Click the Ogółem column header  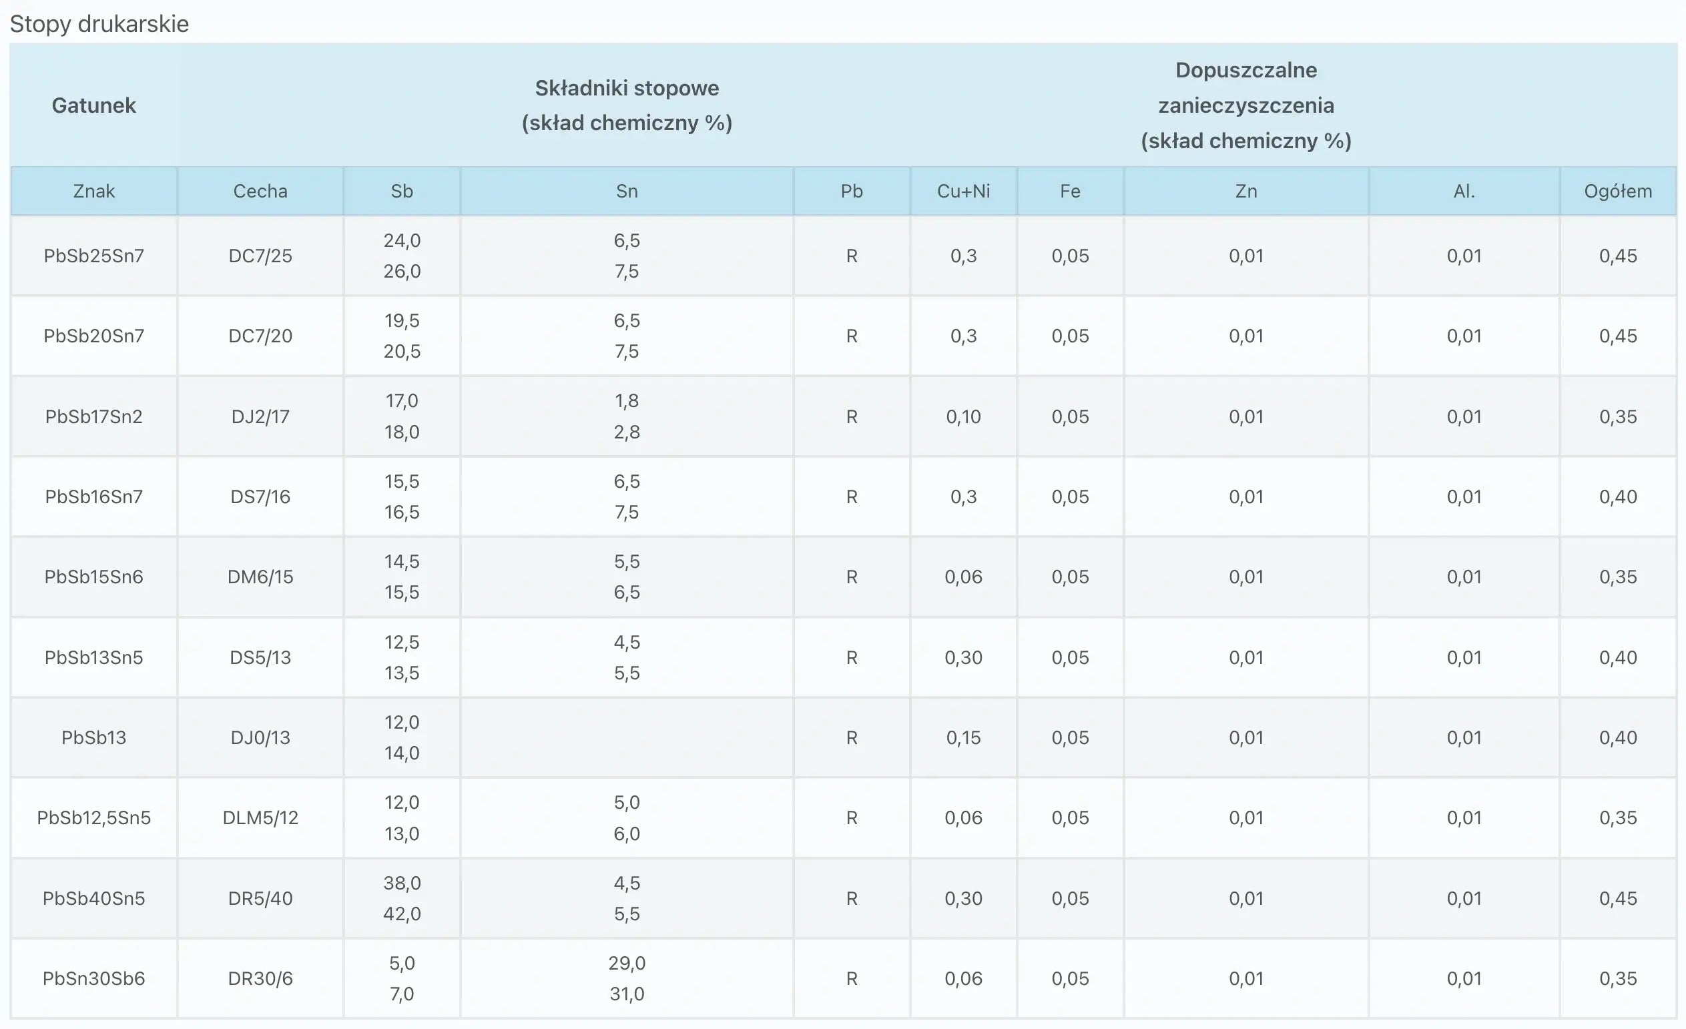1617,191
